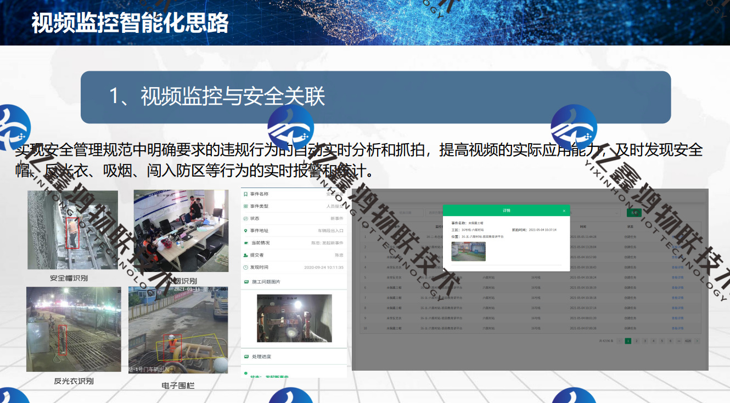Screen dimensions: 730x403
Task: Click the slide title 视频监控智能化思路
Action: coord(130,24)
